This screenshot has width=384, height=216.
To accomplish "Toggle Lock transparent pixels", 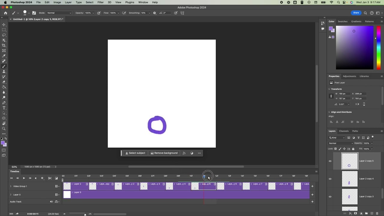I will [335, 149].
